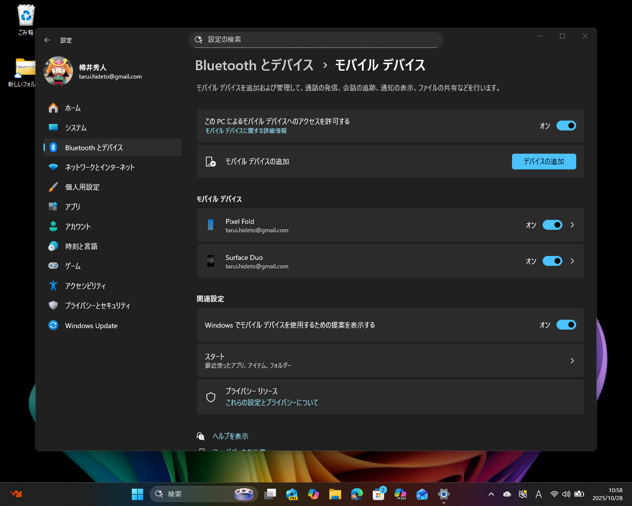Image resolution: width=632 pixels, height=506 pixels.
Task: Open スタート related settings chevron
Action: click(572, 361)
